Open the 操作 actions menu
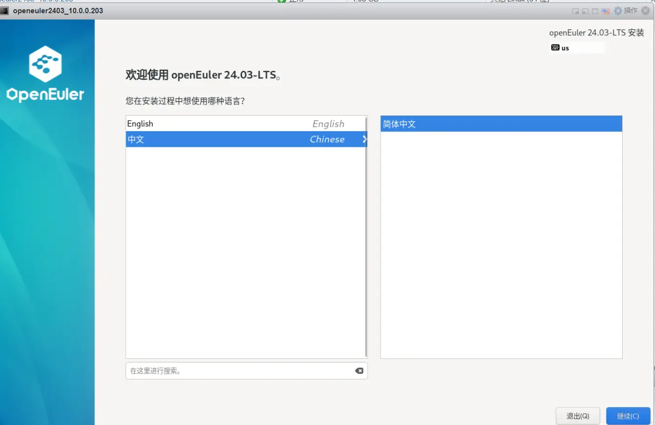This screenshot has height=425, width=655. point(631,11)
